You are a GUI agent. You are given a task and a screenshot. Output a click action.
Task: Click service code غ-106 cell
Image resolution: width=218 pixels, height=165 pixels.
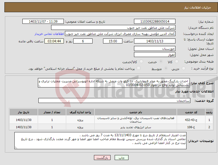click(x=191, y=127)
